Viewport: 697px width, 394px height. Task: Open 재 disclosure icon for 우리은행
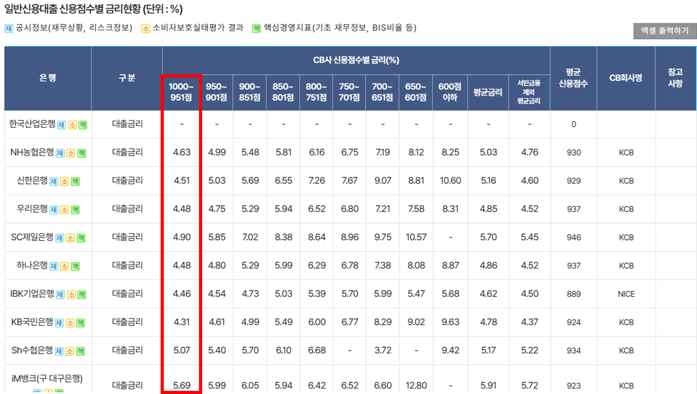coord(54,210)
